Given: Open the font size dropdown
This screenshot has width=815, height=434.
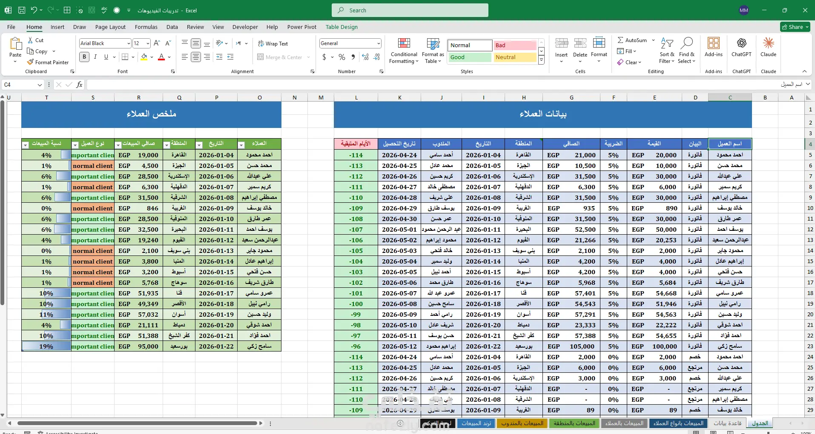Looking at the screenshot, I should point(148,43).
